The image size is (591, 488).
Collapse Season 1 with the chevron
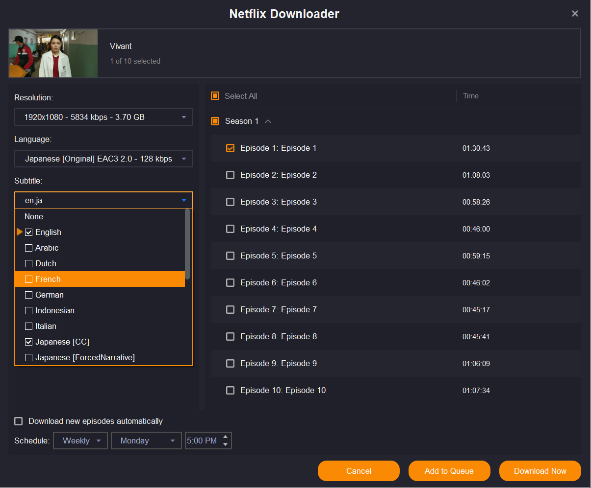click(x=268, y=121)
